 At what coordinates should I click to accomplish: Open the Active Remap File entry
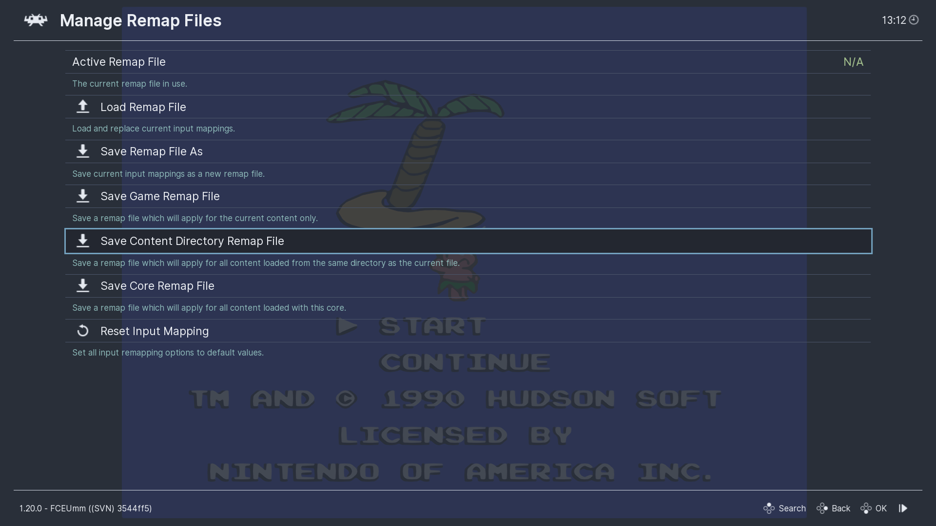point(119,62)
